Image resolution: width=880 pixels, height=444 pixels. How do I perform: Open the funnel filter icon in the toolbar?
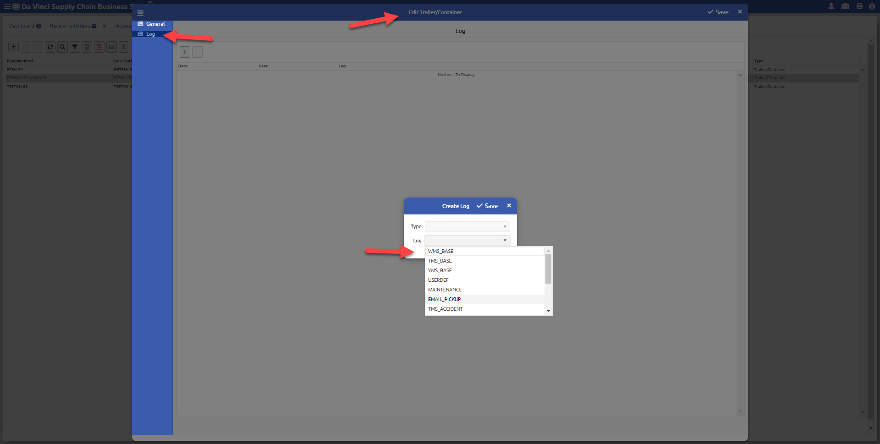click(75, 47)
